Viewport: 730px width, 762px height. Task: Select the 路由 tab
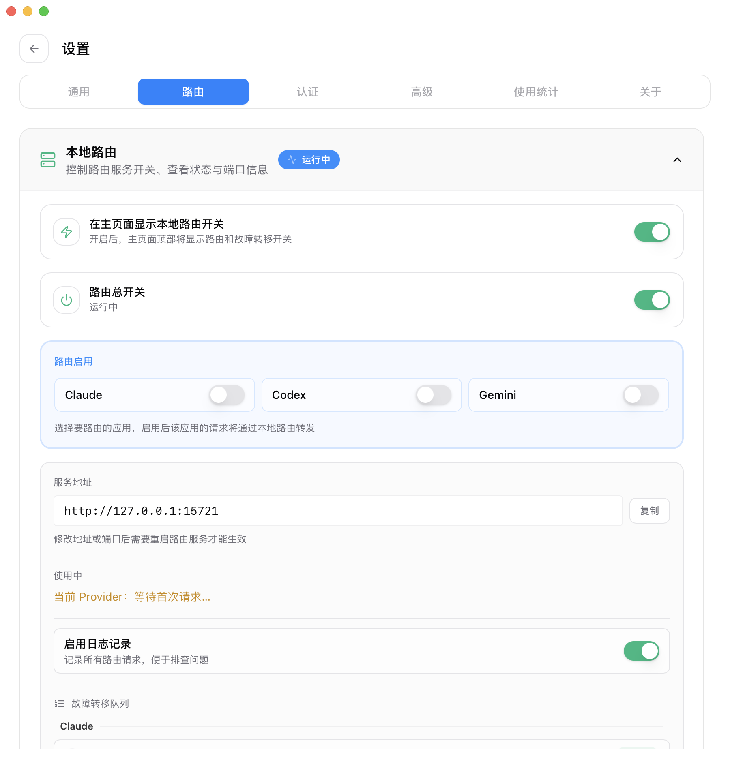coord(193,92)
